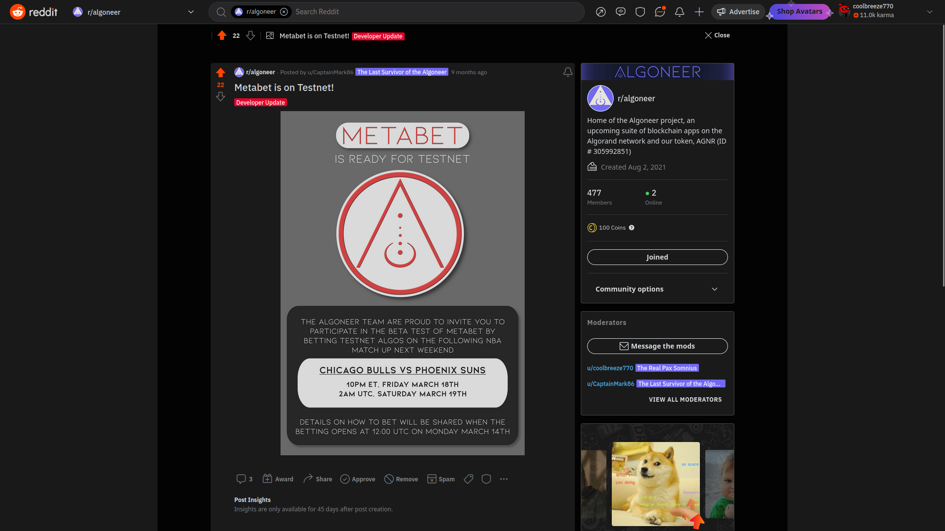Click the Created Aug 2, 2021 text
Viewport: 945px width, 531px height.
pyautogui.click(x=633, y=167)
